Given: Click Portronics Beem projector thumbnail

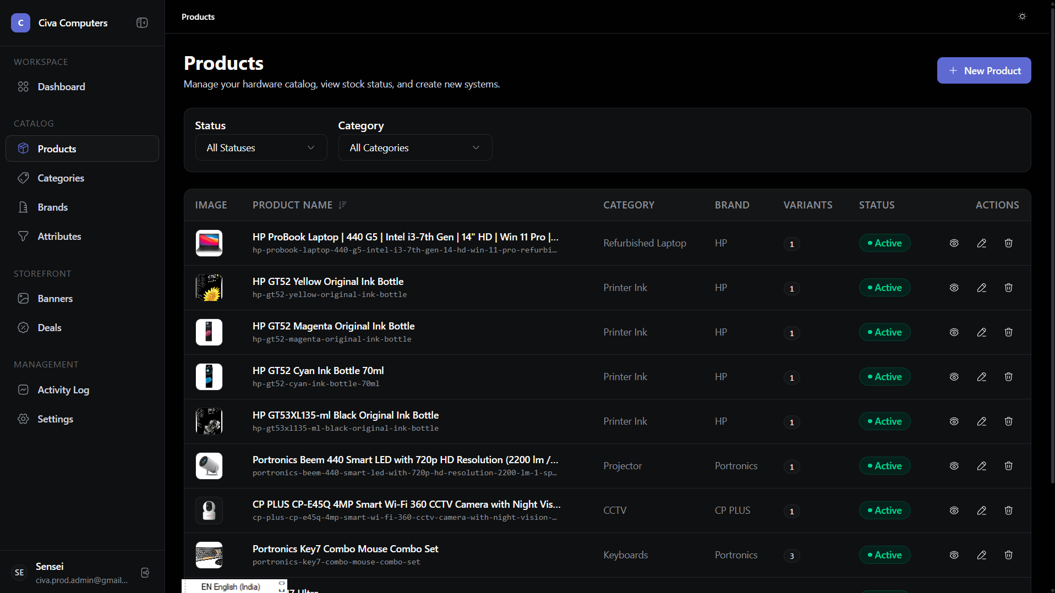Looking at the screenshot, I should 209,466.
